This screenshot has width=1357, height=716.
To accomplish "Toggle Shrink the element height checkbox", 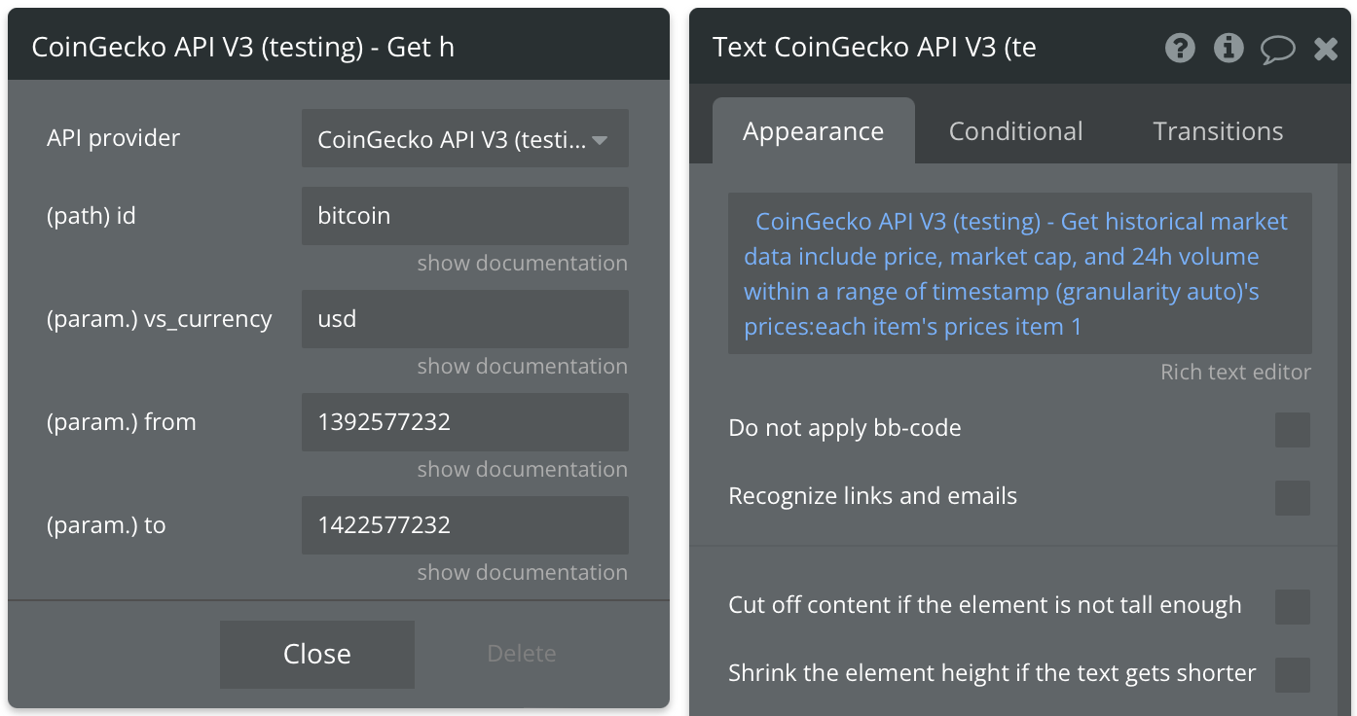I will (x=1293, y=674).
